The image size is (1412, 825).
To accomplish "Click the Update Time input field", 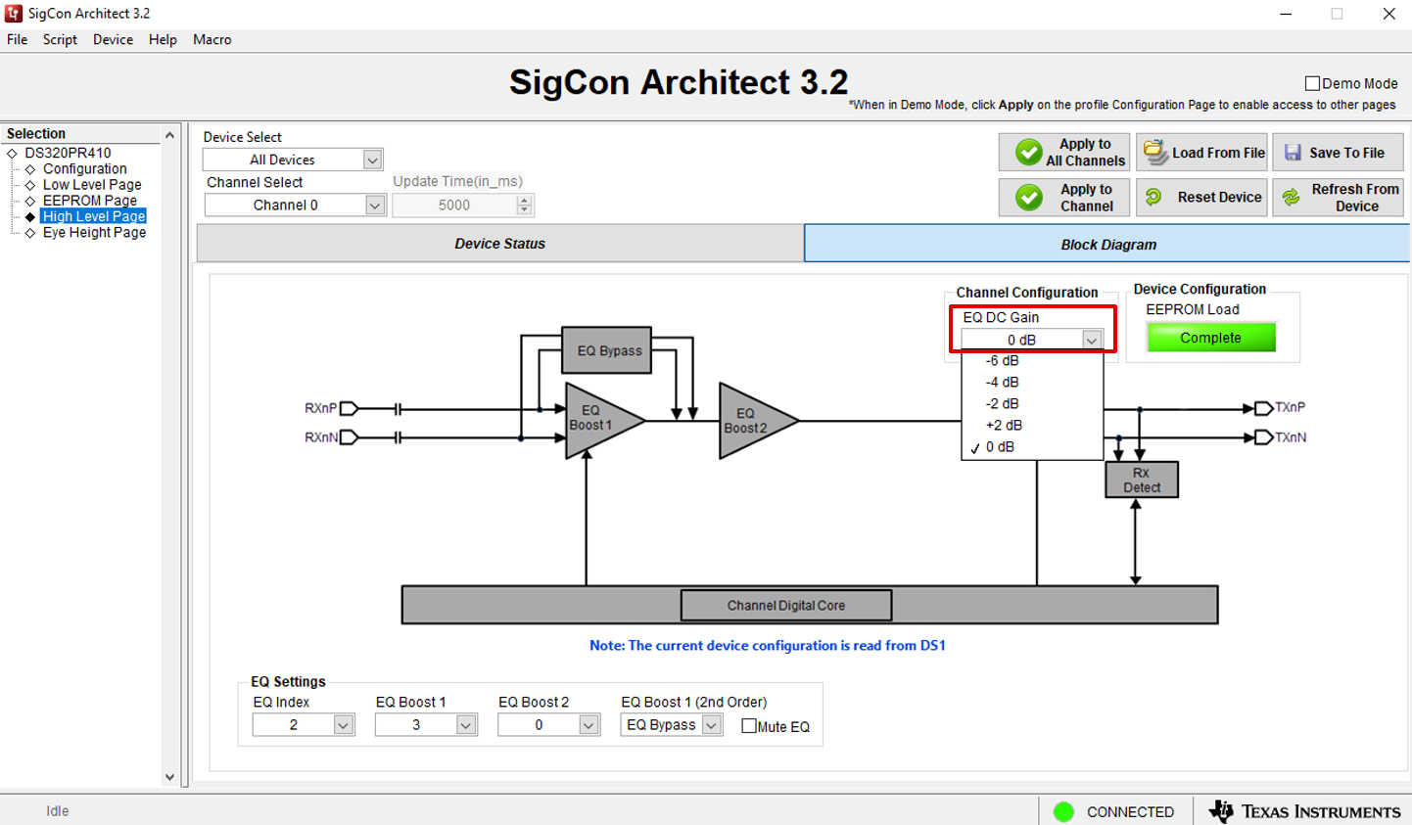I will tap(454, 206).
